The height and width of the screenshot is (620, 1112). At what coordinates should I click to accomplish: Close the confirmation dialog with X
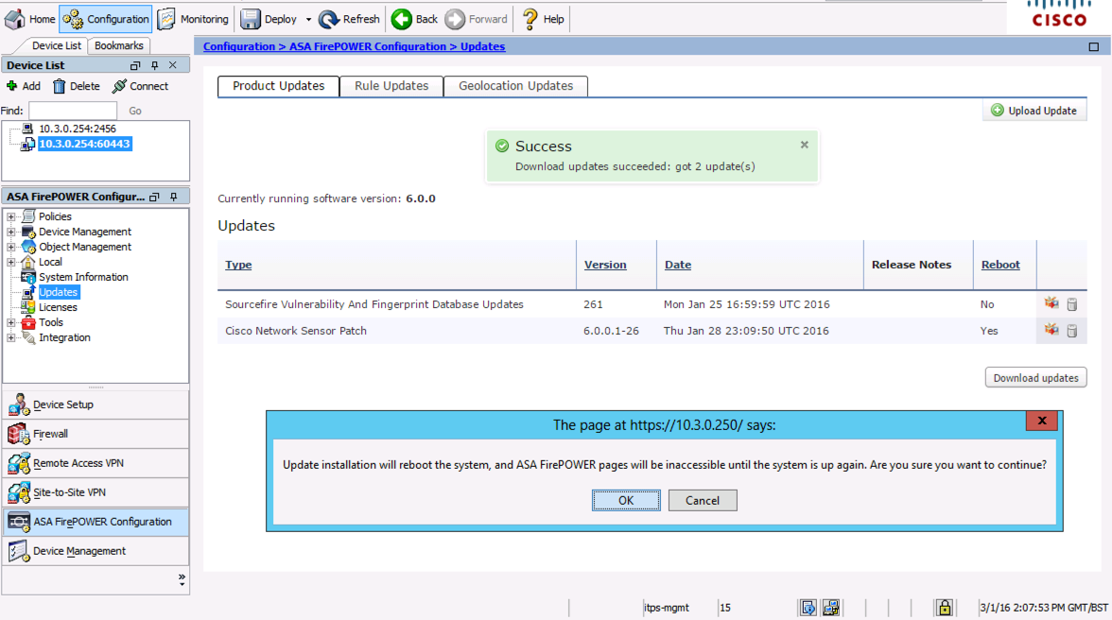point(1042,421)
